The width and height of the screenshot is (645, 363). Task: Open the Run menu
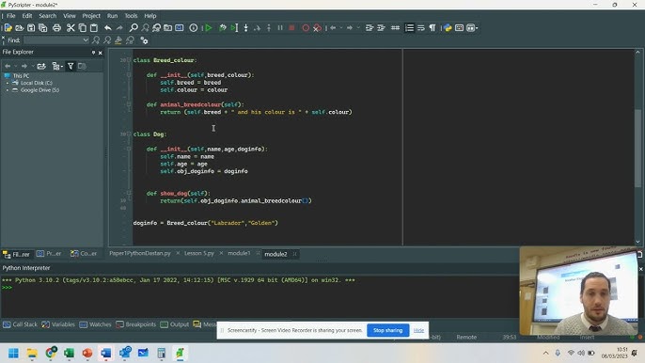point(112,16)
